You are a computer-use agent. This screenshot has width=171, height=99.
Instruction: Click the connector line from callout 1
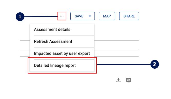pyautogui.click(x=41, y=16)
